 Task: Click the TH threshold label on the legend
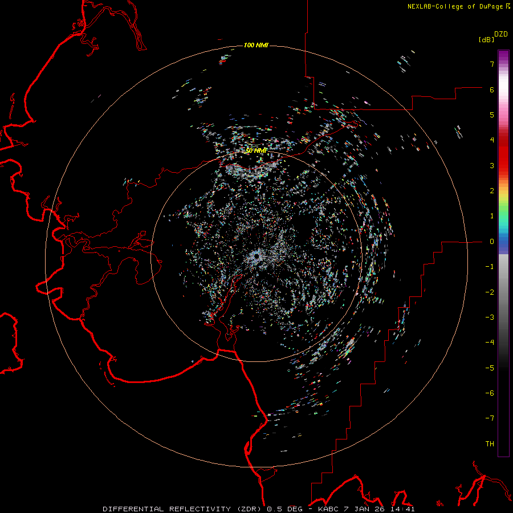tap(490, 444)
